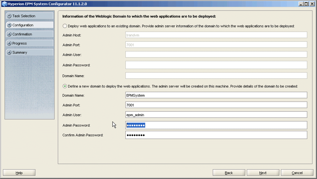Click the Admin User field containing epm_admin
Screen dimensions: 317x179
pyautogui.click(x=216, y=115)
